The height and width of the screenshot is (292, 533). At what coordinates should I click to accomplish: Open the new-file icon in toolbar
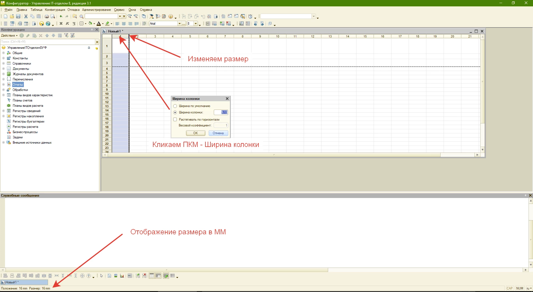pyautogui.click(x=6, y=16)
